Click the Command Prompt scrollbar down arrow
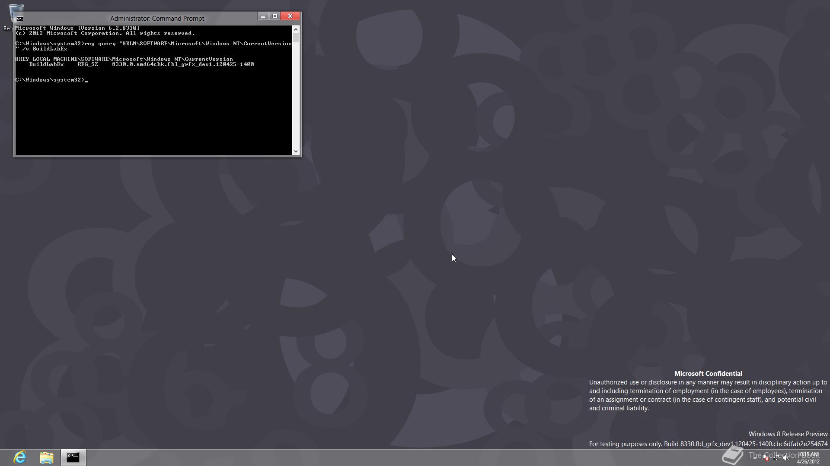830x466 pixels. point(296,151)
